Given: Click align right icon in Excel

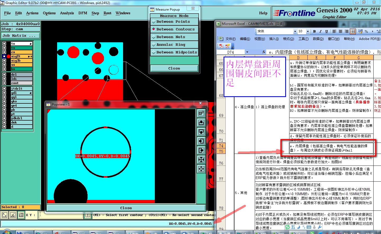Looking at the screenshot, I should coord(347,31).
